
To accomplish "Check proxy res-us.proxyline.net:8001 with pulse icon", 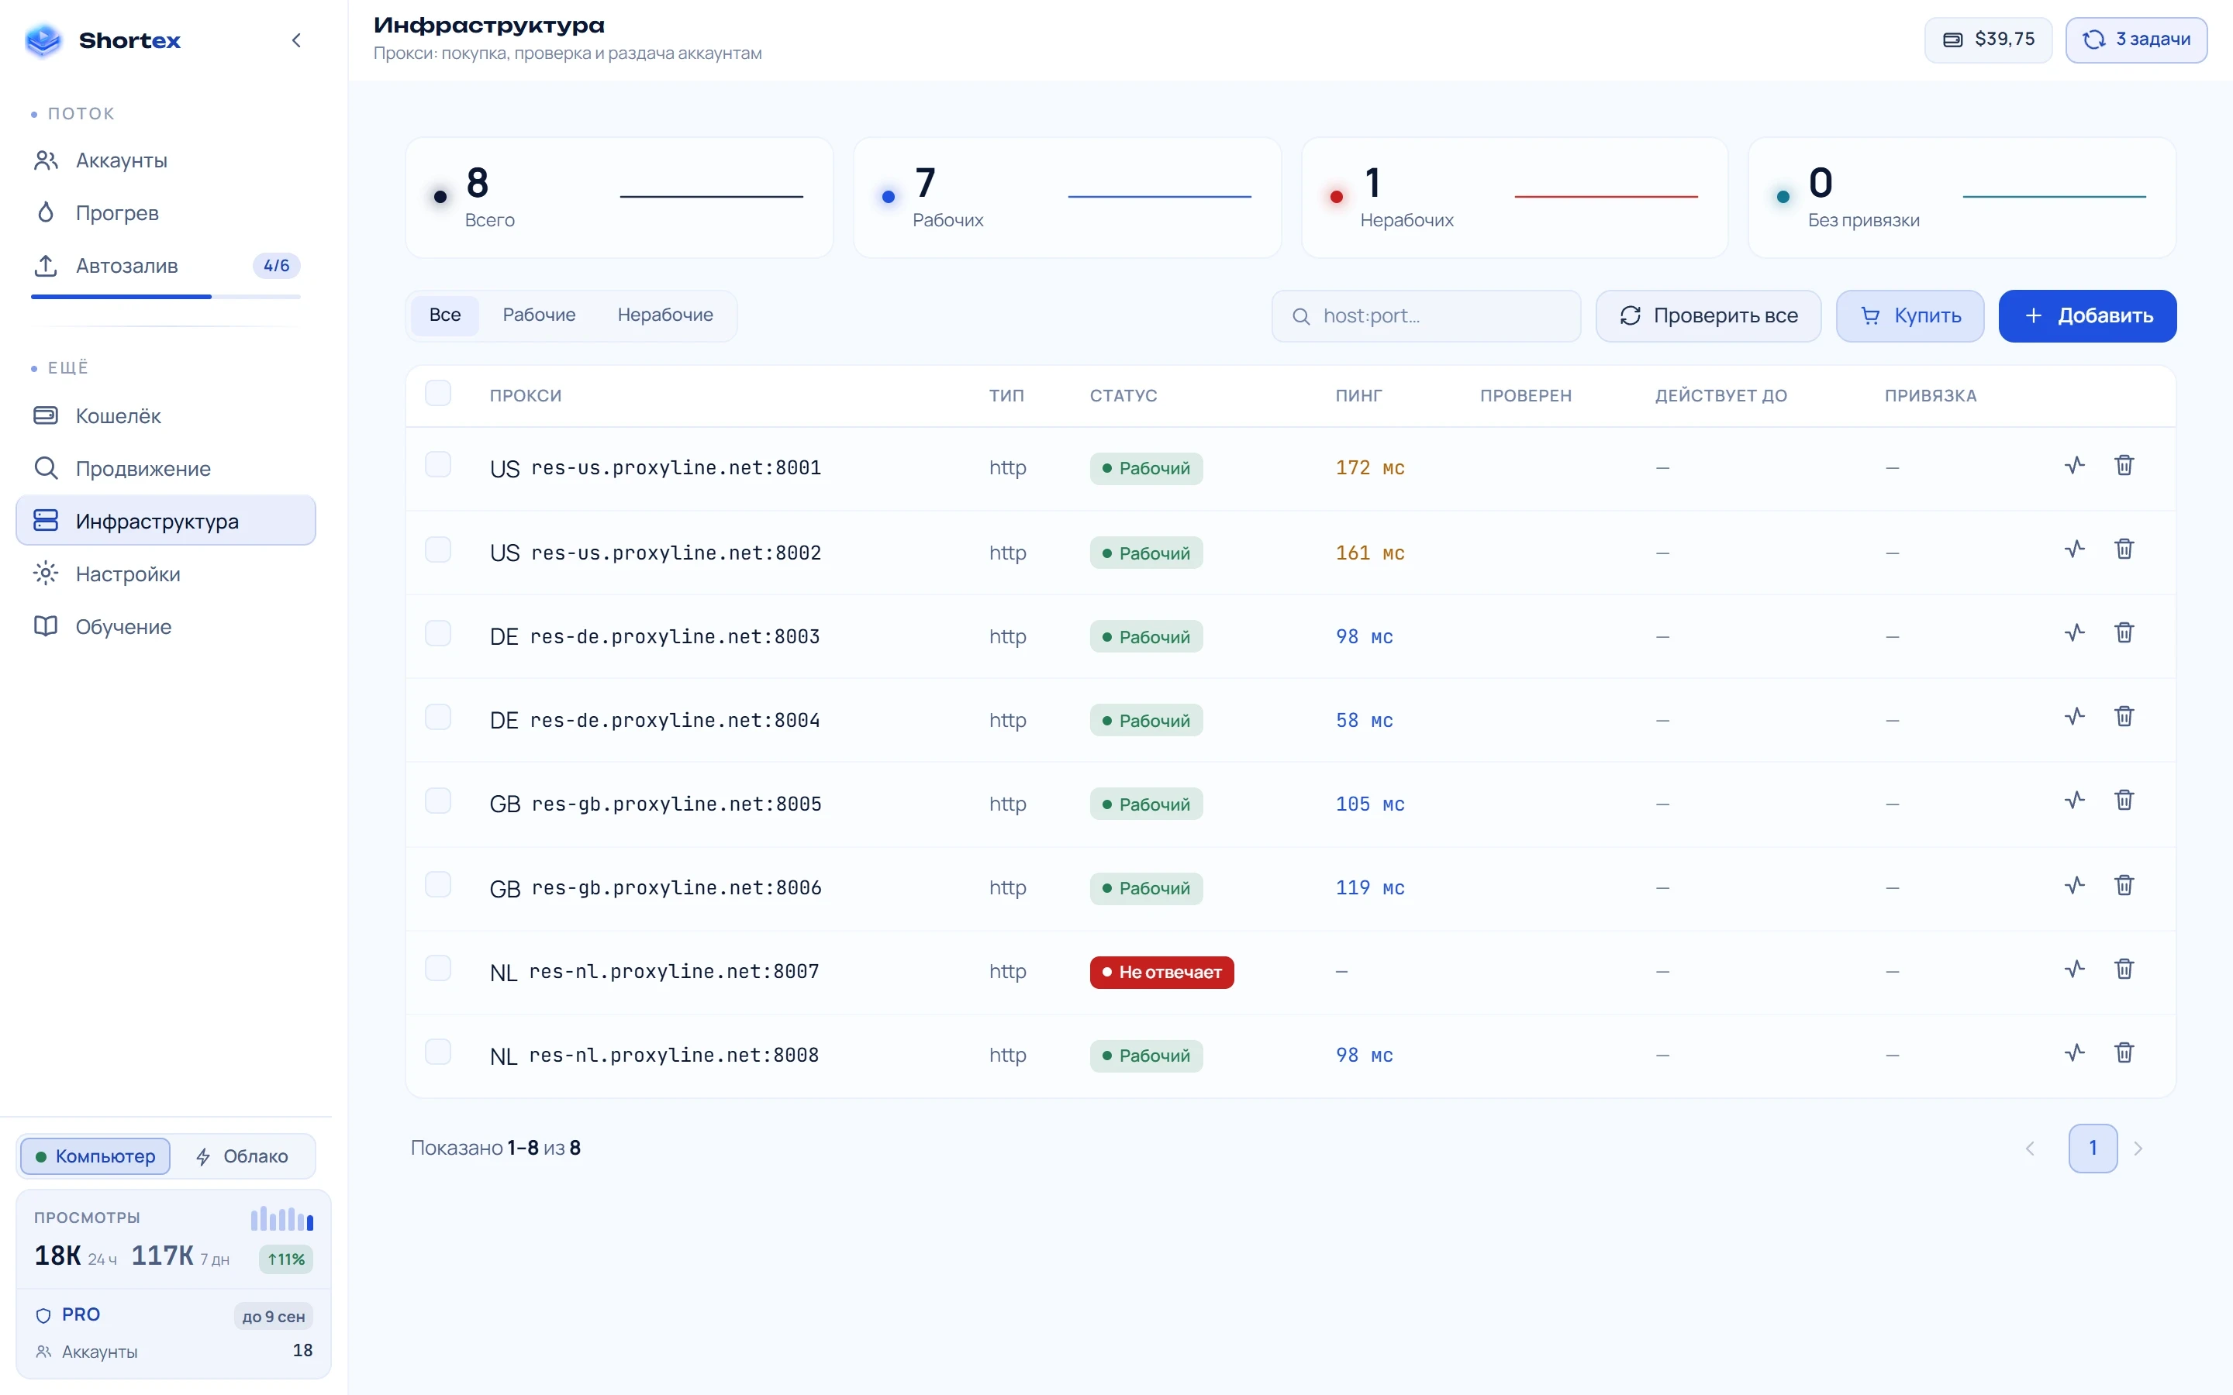I will [x=2074, y=465].
